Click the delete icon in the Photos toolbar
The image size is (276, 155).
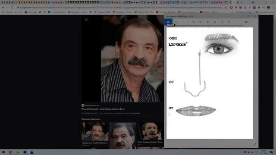208,22
